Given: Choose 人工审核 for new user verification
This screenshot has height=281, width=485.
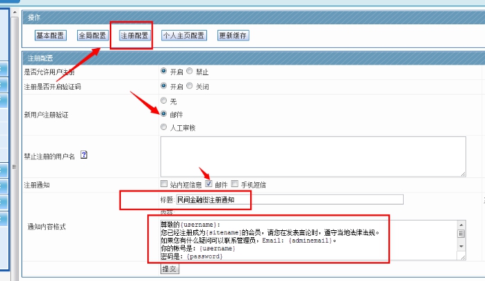Looking at the screenshot, I should pyautogui.click(x=164, y=127).
